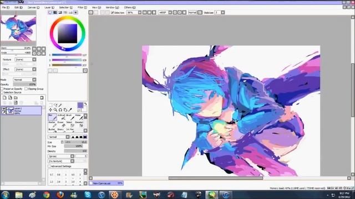Image resolution: width=355 pixels, height=199 pixels.
Task: Show the color wheel panel
Action: [50, 12]
